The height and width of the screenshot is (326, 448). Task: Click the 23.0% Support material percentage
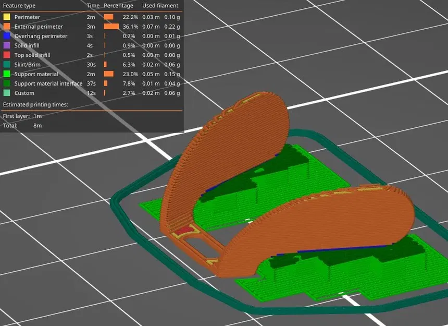(x=130, y=74)
